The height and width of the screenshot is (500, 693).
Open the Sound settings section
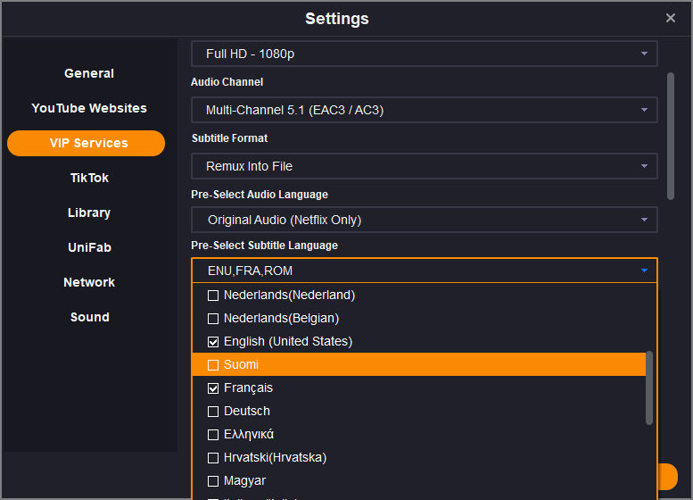89,317
